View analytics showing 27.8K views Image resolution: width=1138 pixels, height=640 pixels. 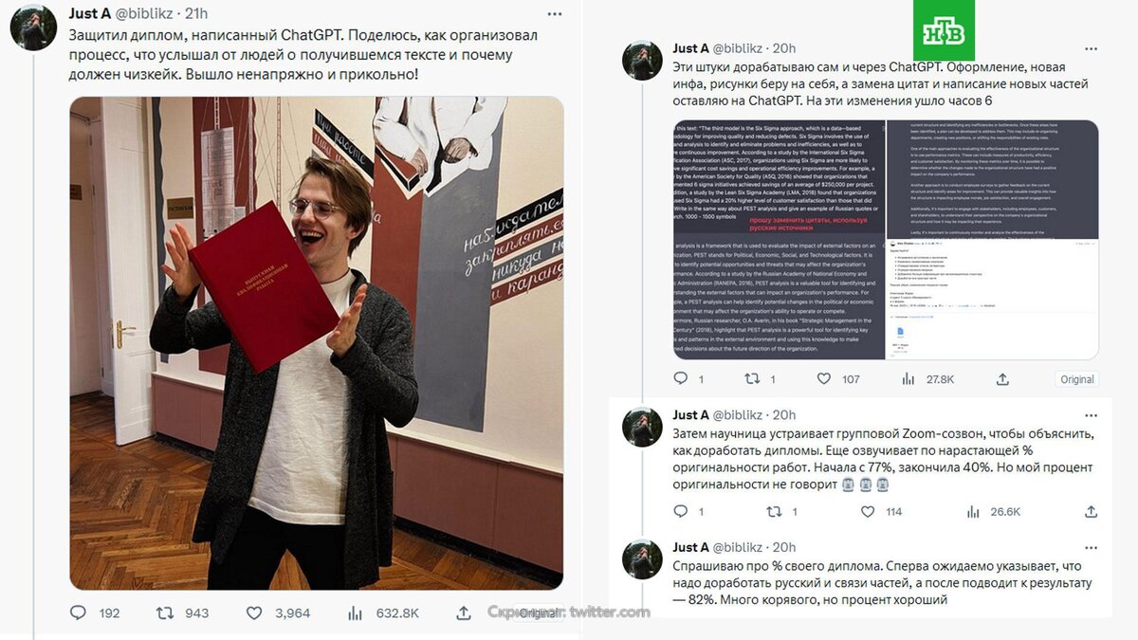[x=909, y=378]
